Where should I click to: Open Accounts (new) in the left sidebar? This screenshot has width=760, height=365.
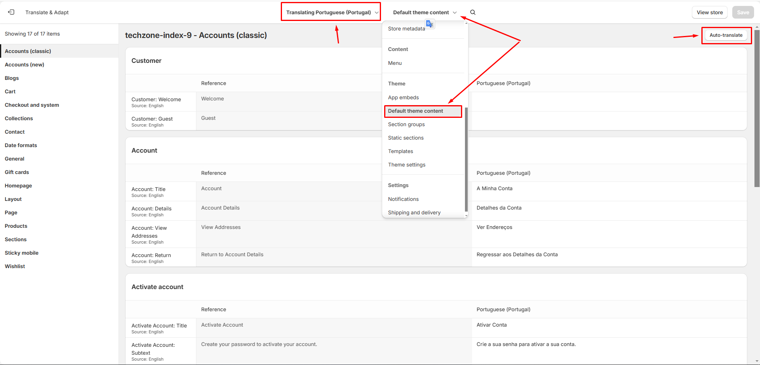[x=25, y=65]
